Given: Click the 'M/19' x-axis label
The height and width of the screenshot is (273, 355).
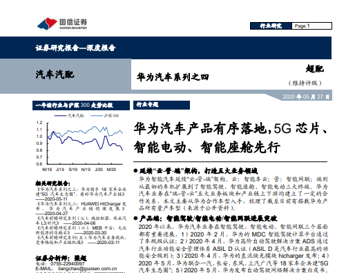Looking at the screenshot, I should click(x=47, y=170).
